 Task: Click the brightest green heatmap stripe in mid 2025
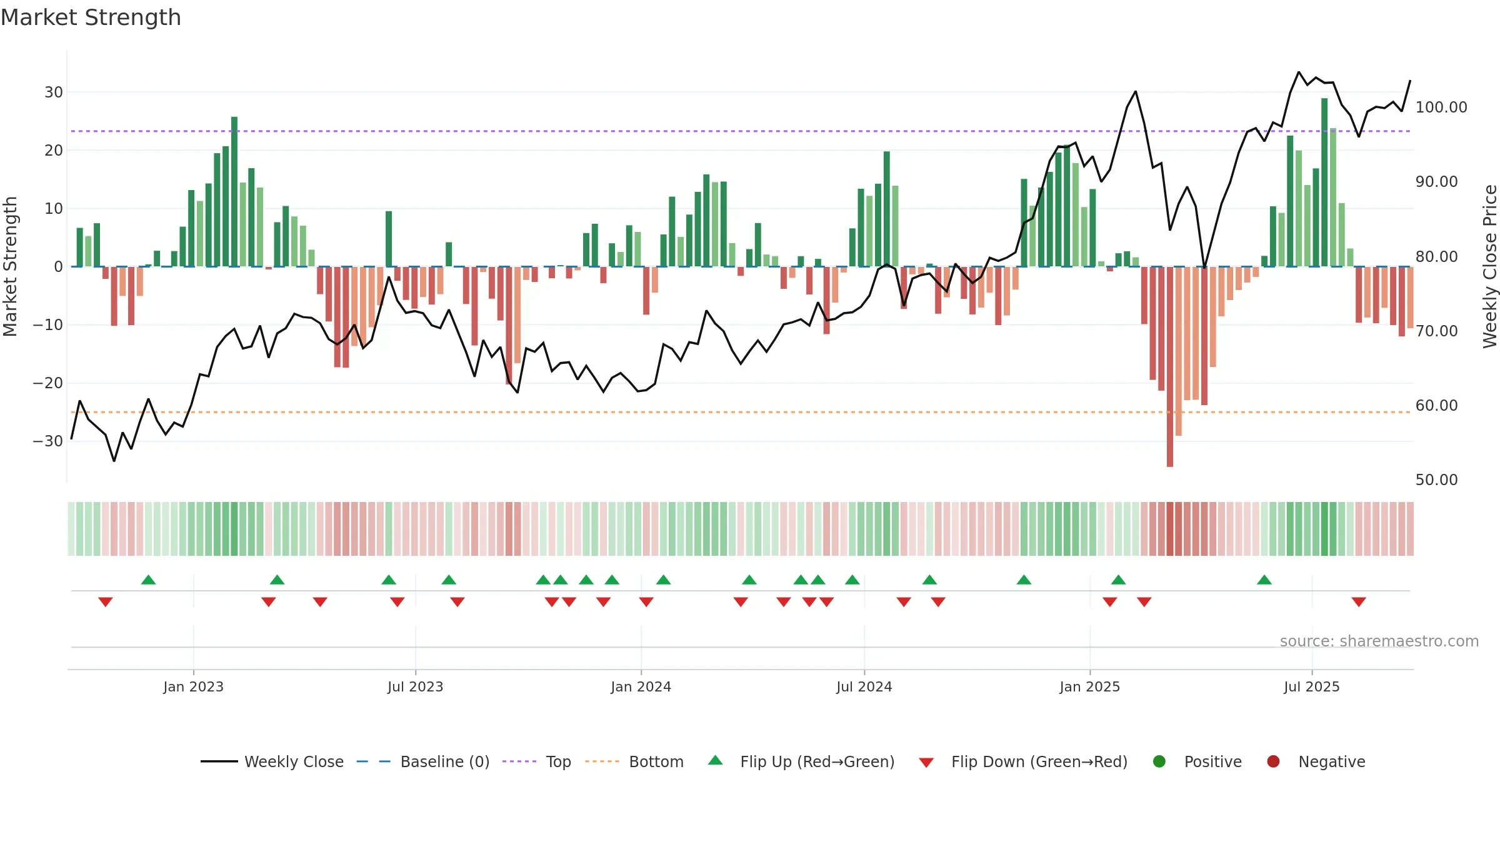(x=1324, y=529)
